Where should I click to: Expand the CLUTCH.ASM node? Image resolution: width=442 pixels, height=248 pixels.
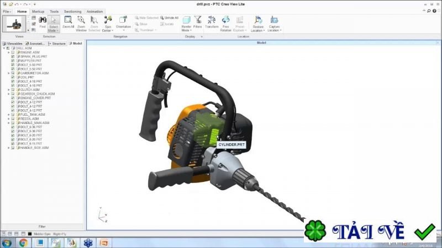pos(9,90)
